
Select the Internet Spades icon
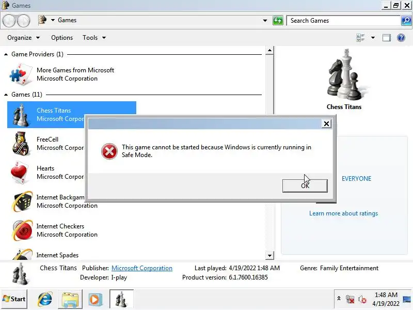[x=22, y=254]
